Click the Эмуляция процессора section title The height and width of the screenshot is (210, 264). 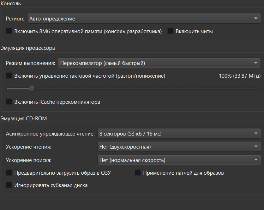pos(28,48)
